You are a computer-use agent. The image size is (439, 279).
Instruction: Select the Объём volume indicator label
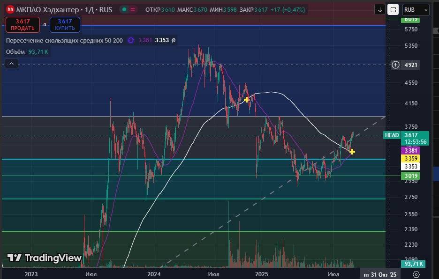[15, 51]
